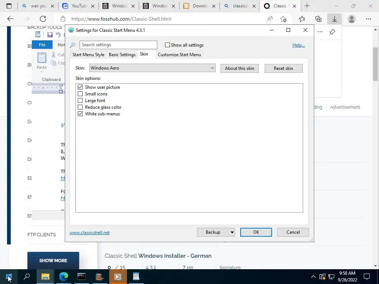The height and width of the screenshot is (284, 379).
Task: Expand the Backup button's arrow menu
Action: pos(232,232)
